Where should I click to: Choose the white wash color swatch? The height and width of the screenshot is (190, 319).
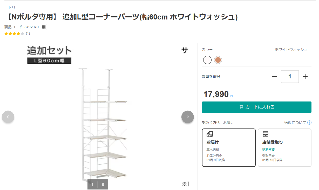[207, 60]
